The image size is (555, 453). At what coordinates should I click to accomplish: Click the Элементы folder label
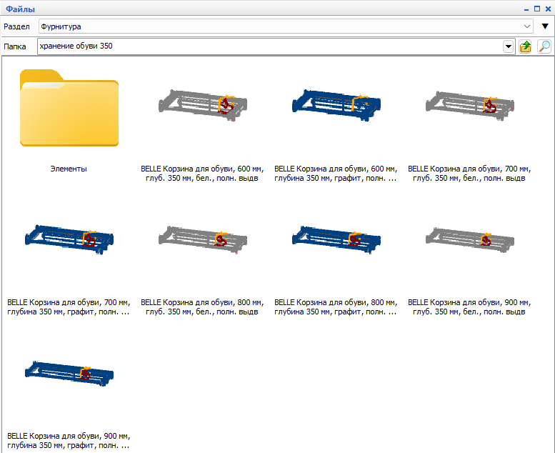pos(69,169)
